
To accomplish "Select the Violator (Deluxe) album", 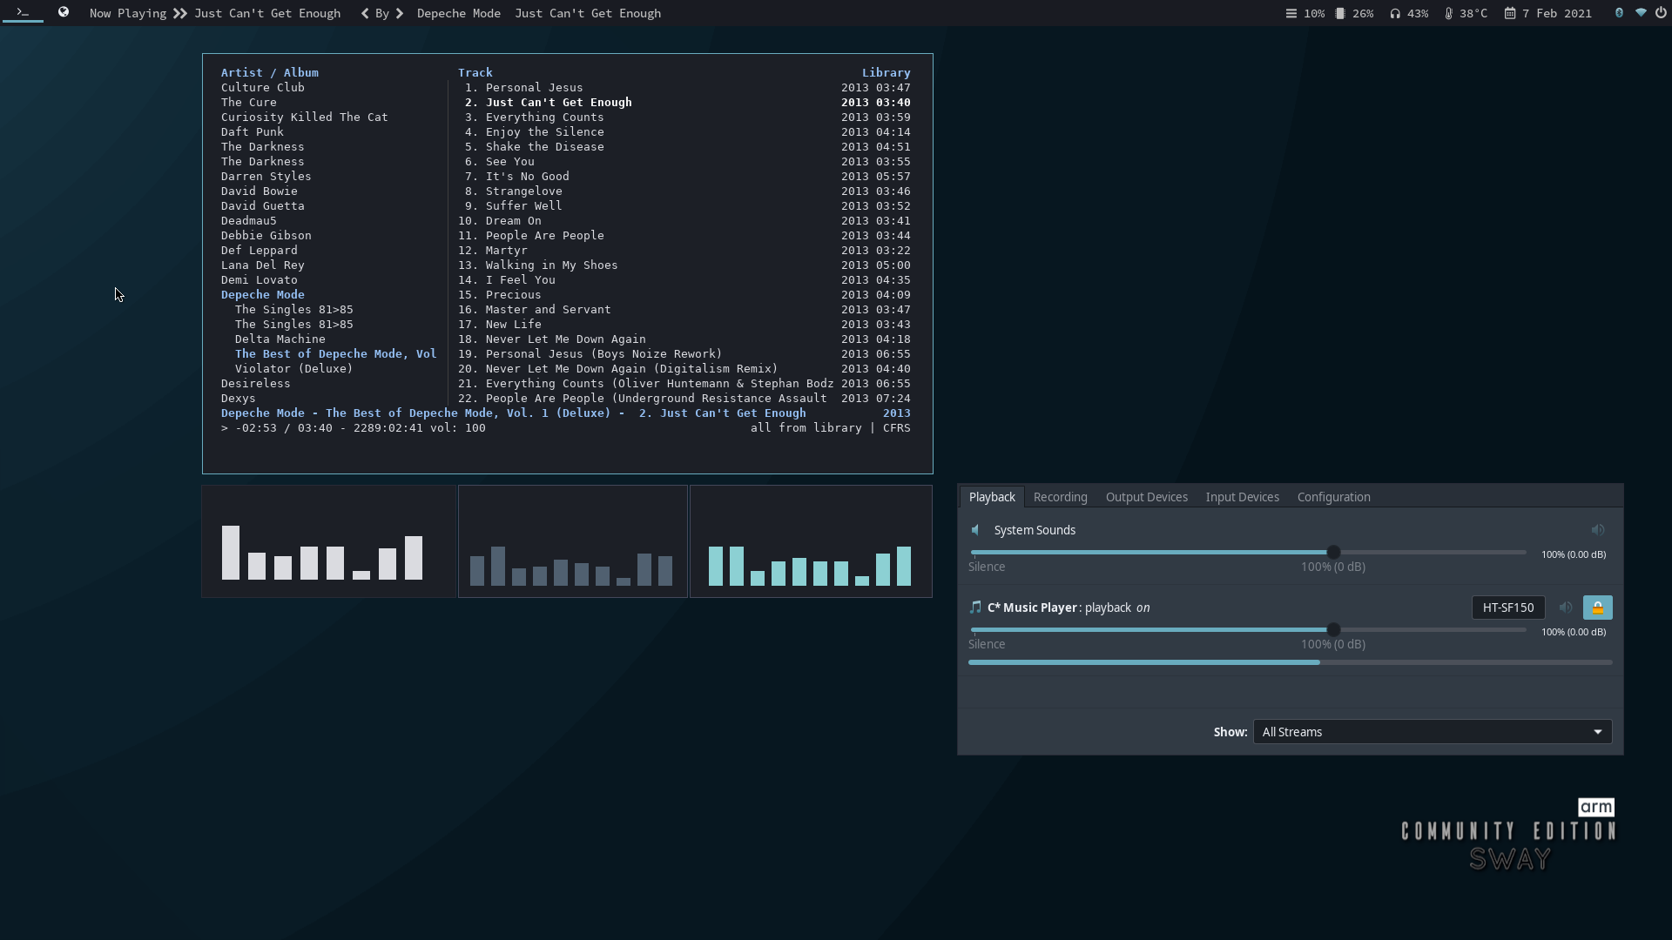I will click(x=293, y=369).
